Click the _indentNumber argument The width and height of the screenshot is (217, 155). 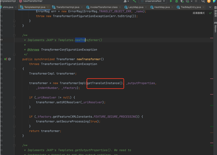pyautogui.click(x=47, y=88)
